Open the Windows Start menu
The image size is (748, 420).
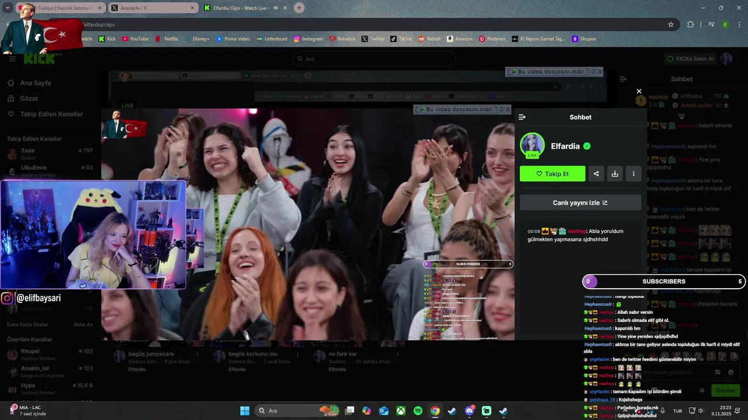245,411
